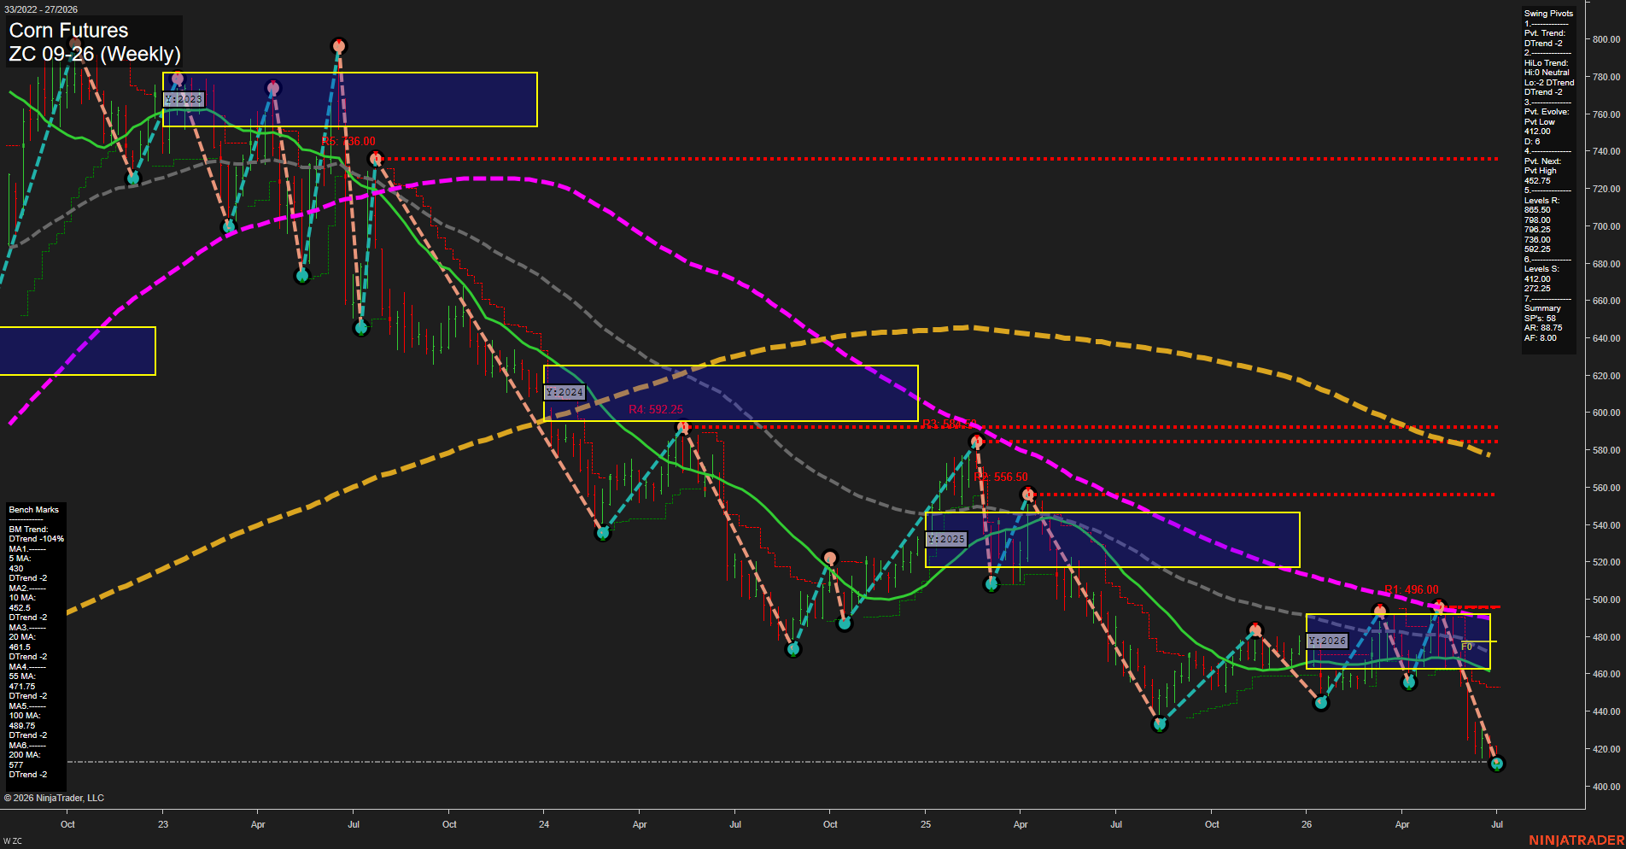The image size is (1626, 849).
Task: Select the Y:2023 yearly range label
Action: tap(184, 99)
